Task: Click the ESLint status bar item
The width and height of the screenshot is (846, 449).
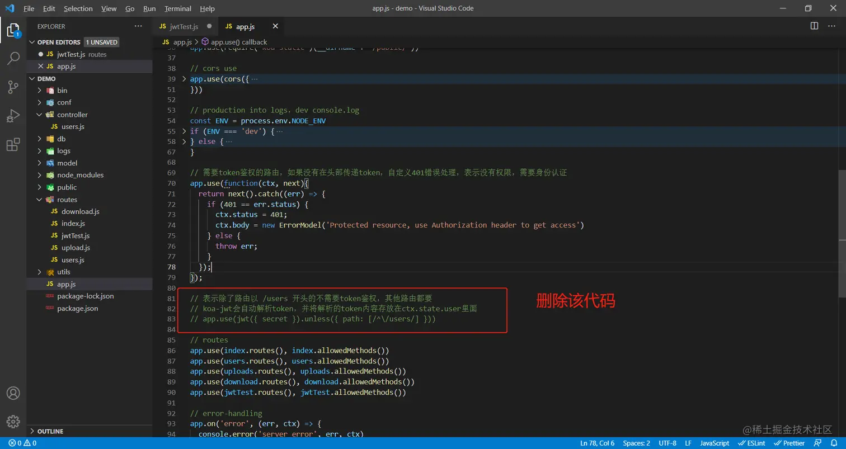Action: coord(751,443)
